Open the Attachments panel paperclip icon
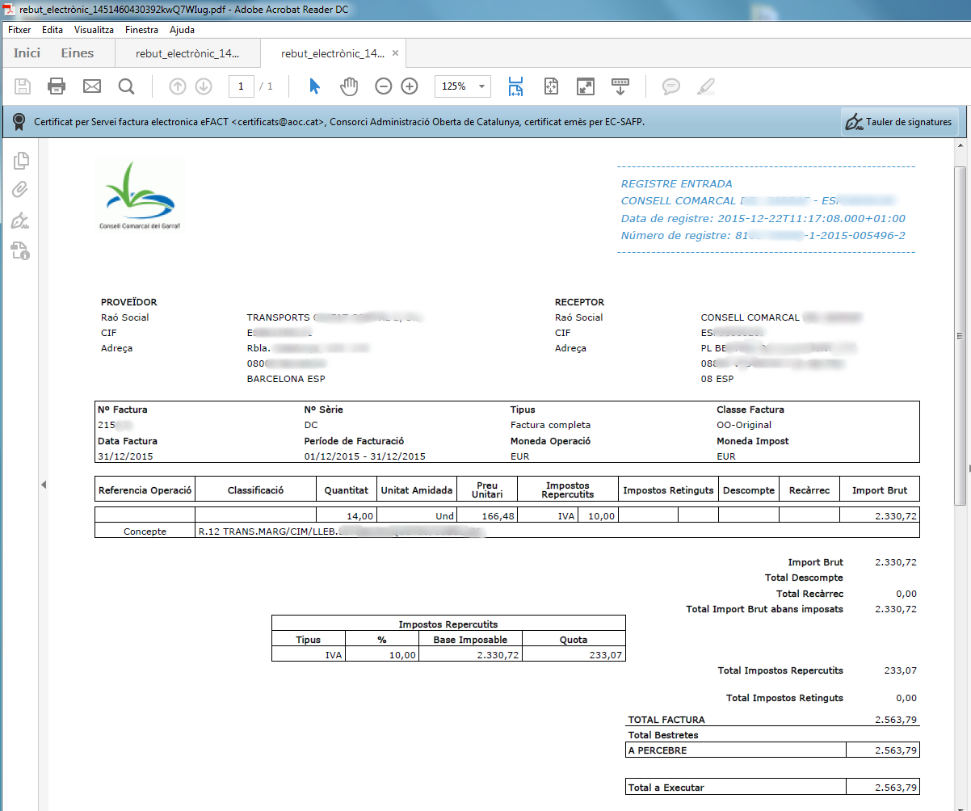971x811 pixels. pos(21,190)
